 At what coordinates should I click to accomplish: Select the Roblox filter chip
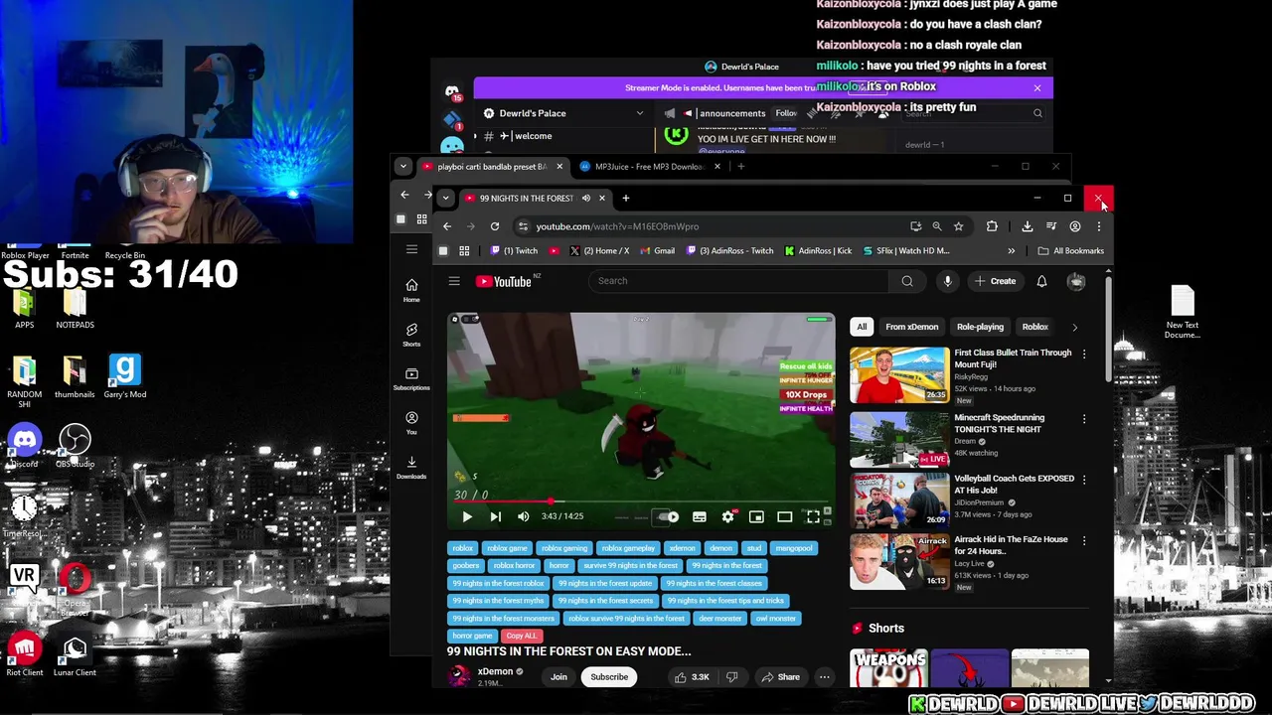pyautogui.click(x=1034, y=327)
